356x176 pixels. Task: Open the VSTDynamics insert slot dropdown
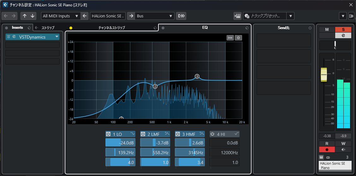pyautogui.click(x=56, y=37)
